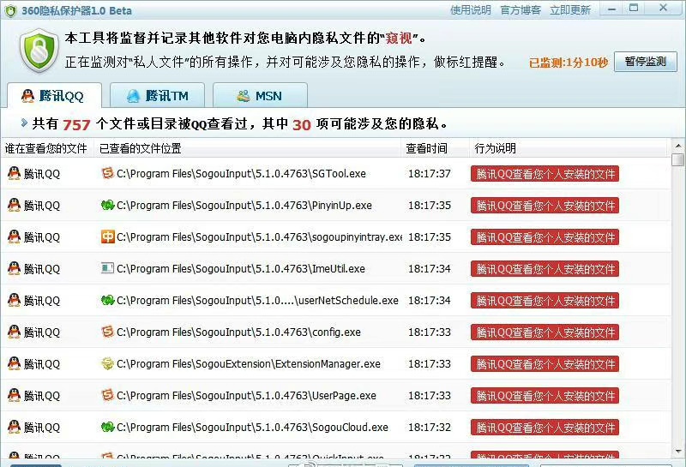
Task: Click the 行为说明 column header
Action: (x=569, y=148)
